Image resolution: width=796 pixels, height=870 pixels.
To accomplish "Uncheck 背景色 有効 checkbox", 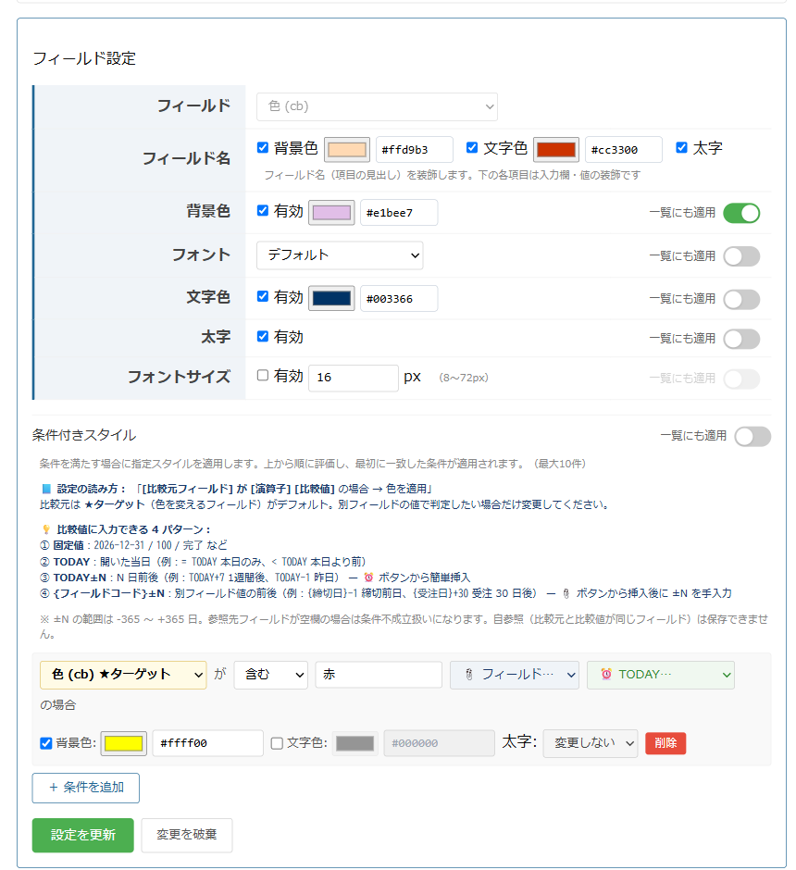I will coord(263,211).
